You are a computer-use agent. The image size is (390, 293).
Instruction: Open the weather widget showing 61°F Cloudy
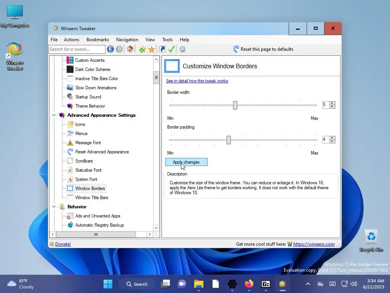(21, 284)
